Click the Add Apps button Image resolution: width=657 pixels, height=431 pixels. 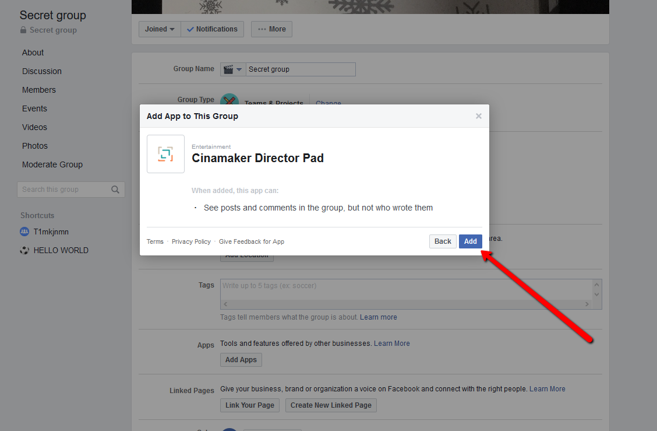(241, 360)
